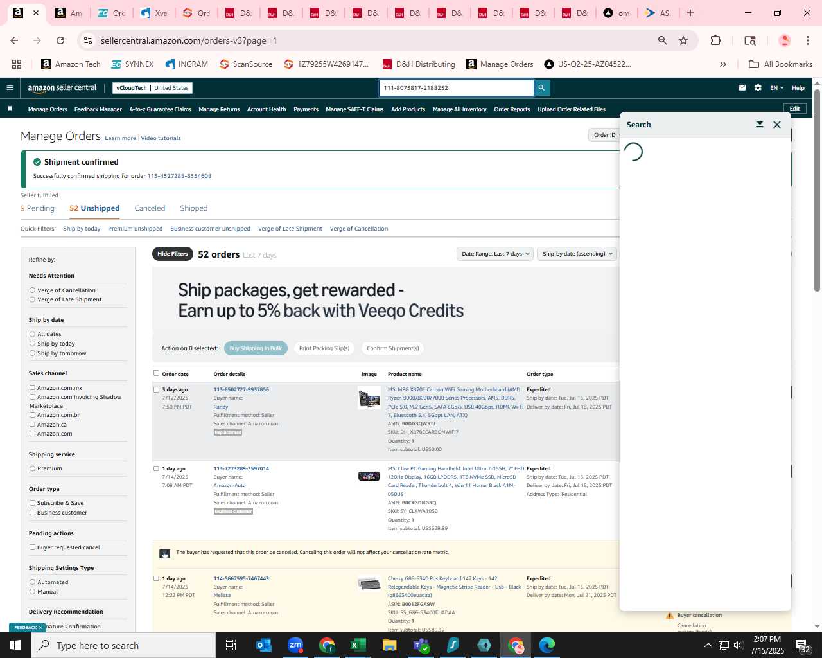Open order link 113-7273289-3597014
The image size is (822, 658).
tap(241, 468)
